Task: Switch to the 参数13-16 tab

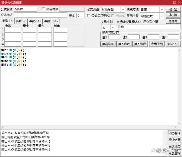Action: coord(51,21)
